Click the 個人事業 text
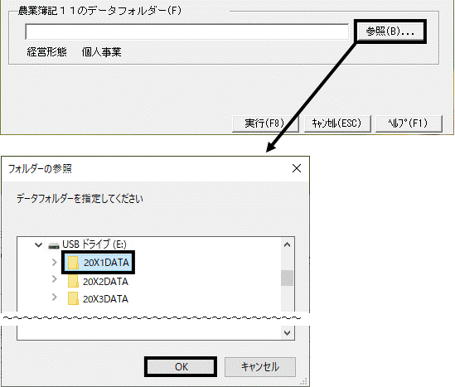The width and height of the screenshot is (455, 387). click(102, 52)
